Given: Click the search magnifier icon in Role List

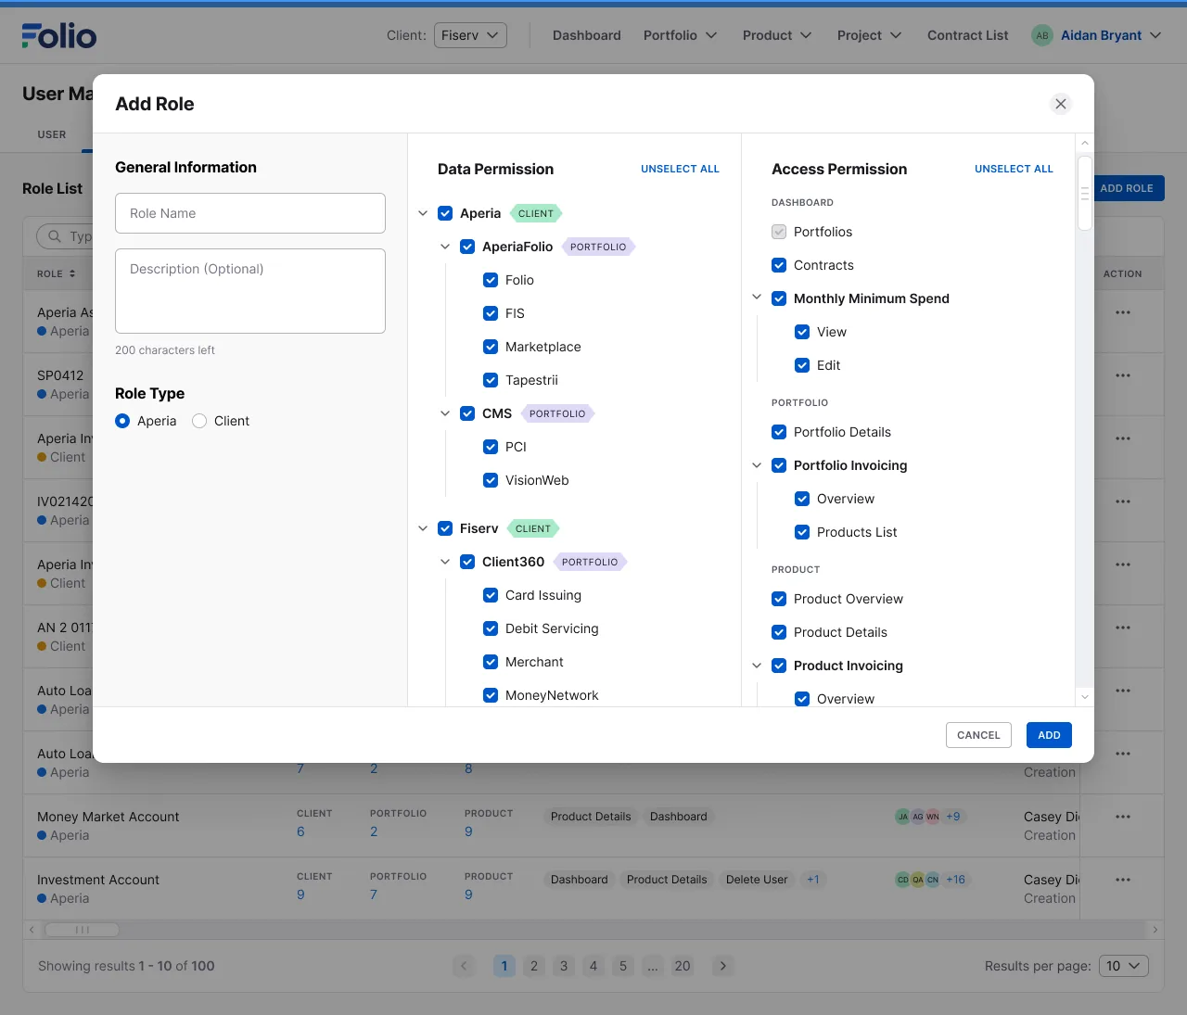Looking at the screenshot, I should tap(55, 236).
